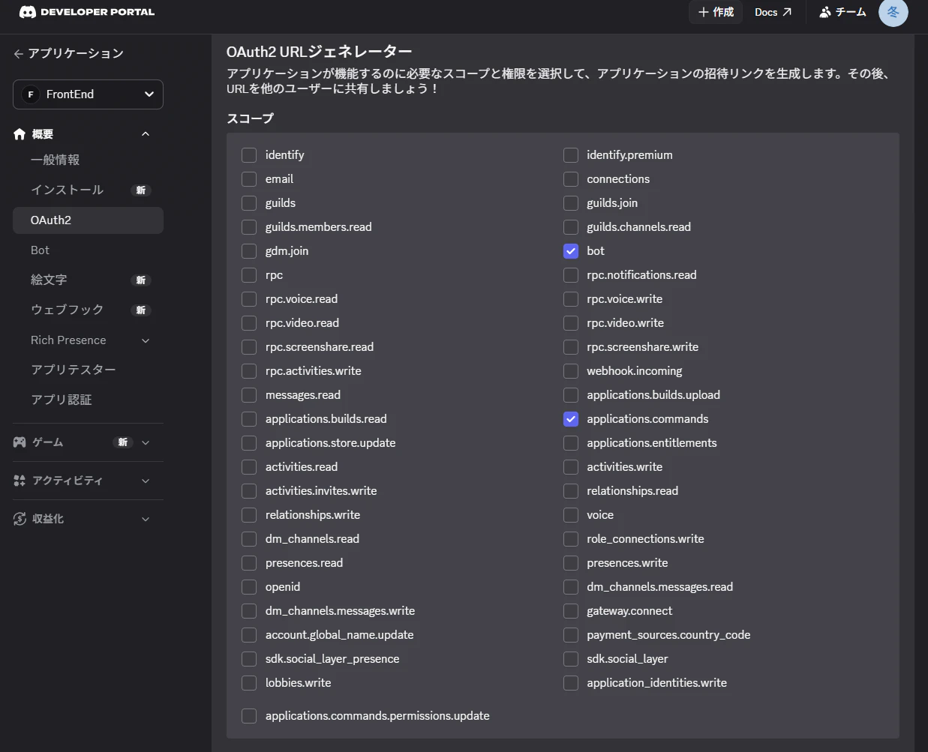Click the 新 badge next to ゲーム

[x=123, y=442]
